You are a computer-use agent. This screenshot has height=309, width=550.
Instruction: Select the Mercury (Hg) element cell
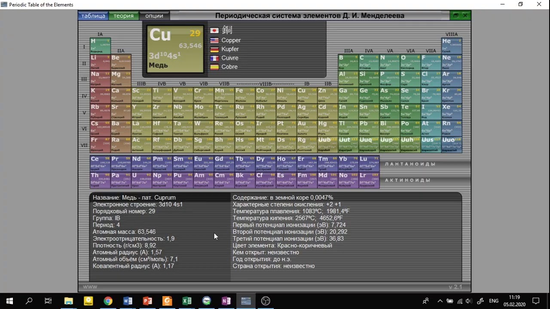tap(327, 128)
